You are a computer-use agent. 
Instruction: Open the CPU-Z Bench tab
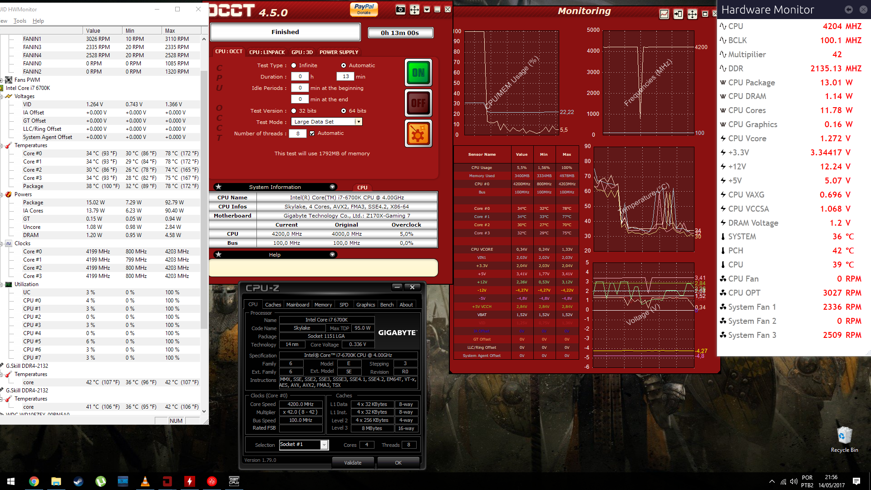[x=387, y=305]
